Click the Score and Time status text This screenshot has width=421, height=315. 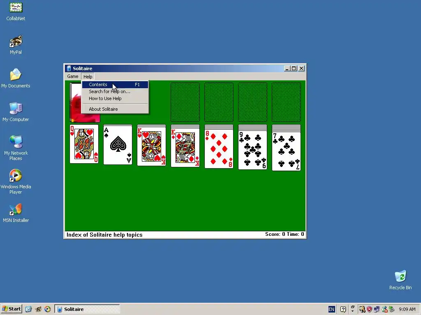click(x=285, y=234)
